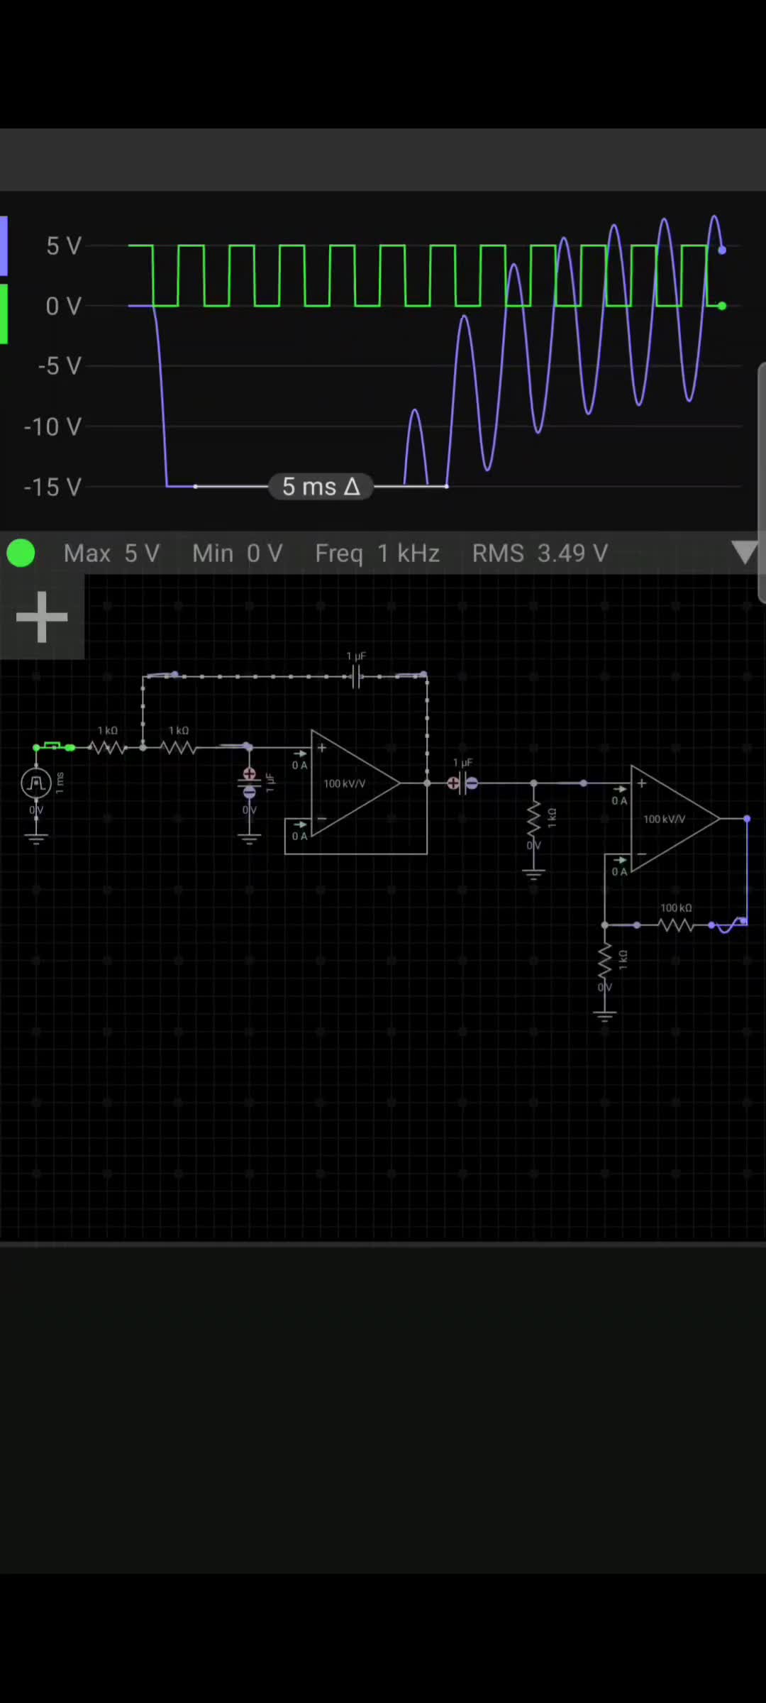Tap the RMS 3.49 V readout
Viewport: 766px width, 1703px height.
click(540, 553)
